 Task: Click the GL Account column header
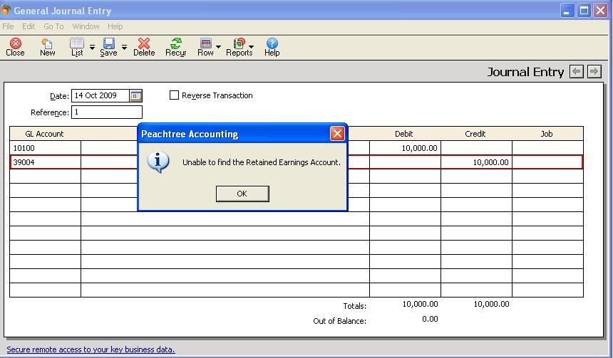(x=44, y=134)
